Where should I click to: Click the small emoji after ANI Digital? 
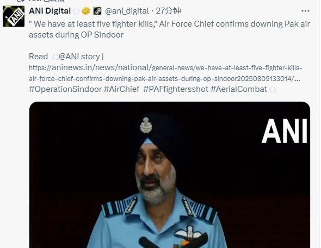click(x=76, y=11)
